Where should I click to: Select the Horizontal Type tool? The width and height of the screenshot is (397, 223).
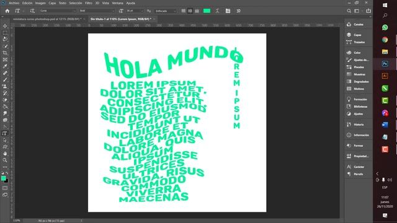coord(4,134)
